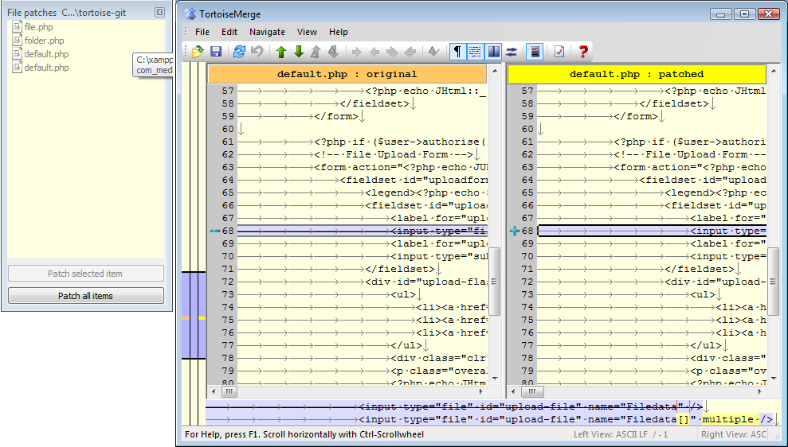The height and width of the screenshot is (447, 788).
Task: Click the toolbar drag grip handle
Action: click(x=186, y=51)
